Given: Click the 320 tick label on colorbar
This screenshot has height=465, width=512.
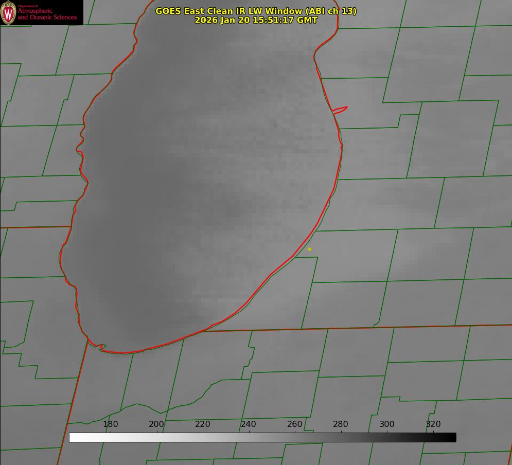Looking at the screenshot, I should click(x=433, y=424).
